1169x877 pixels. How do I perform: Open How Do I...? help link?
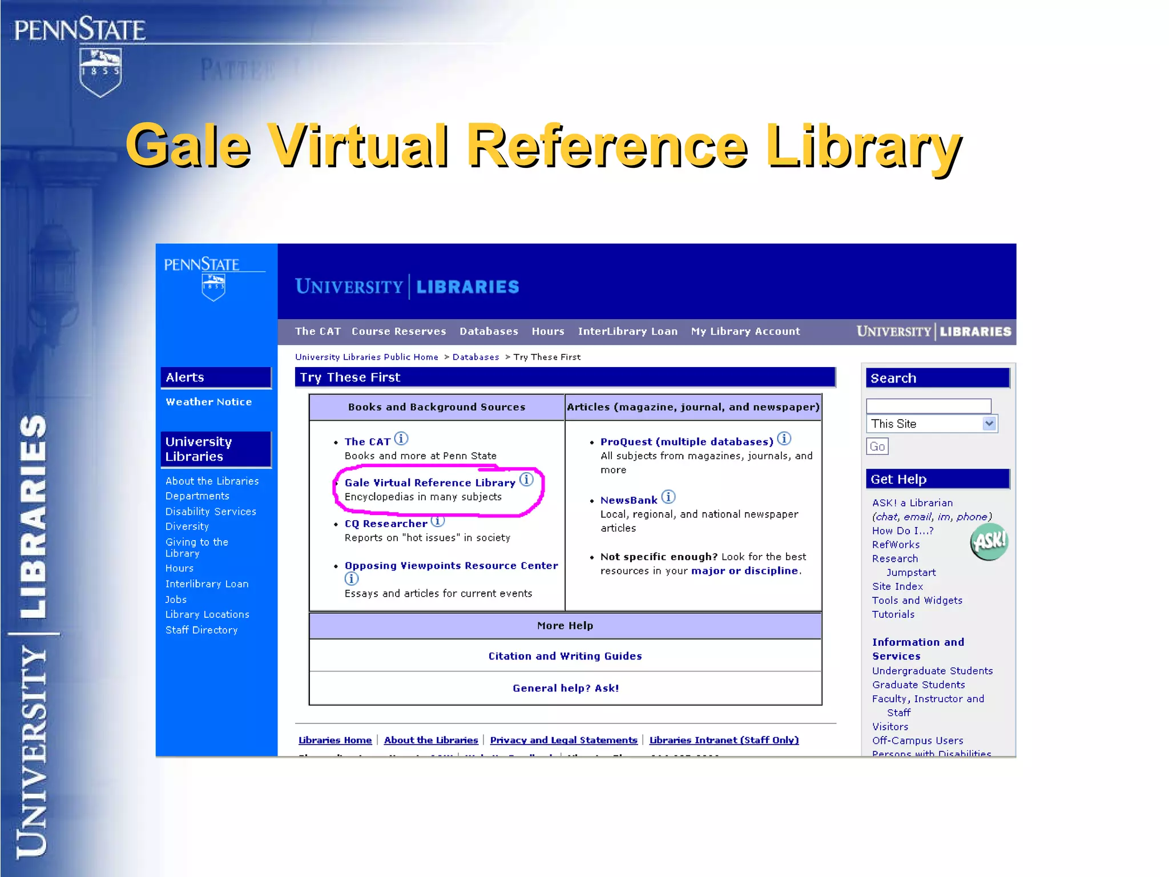pyautogui.click(x=902, y=531)
